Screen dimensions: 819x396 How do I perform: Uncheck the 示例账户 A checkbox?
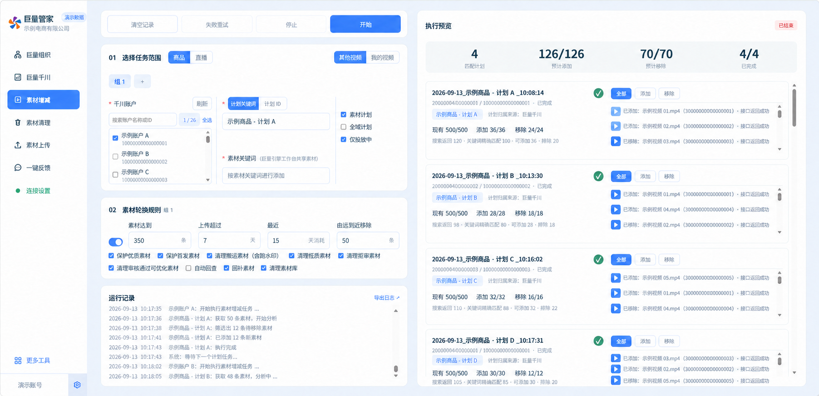pyautogui.click(x=115, y=138)
